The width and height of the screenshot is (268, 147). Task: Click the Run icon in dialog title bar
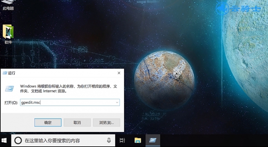5,73
